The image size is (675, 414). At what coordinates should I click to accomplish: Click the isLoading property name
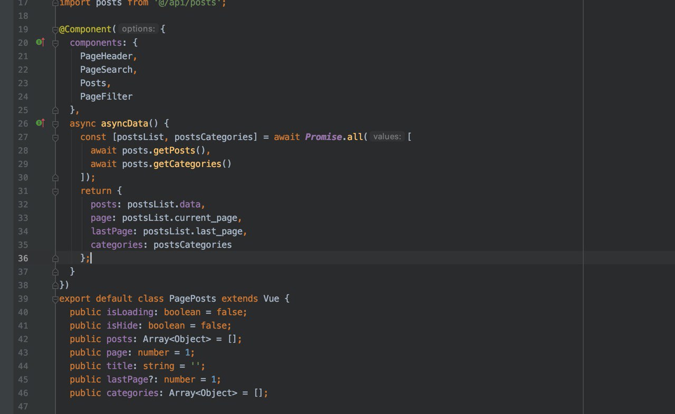(130, 312)
